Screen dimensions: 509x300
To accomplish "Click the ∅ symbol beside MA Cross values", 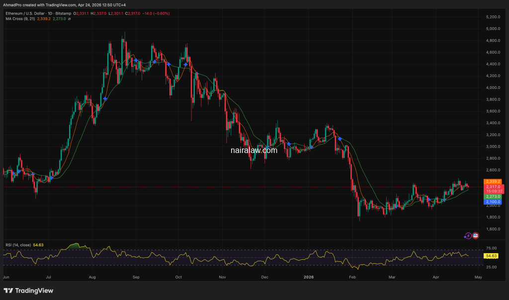I will coord(69,19).
